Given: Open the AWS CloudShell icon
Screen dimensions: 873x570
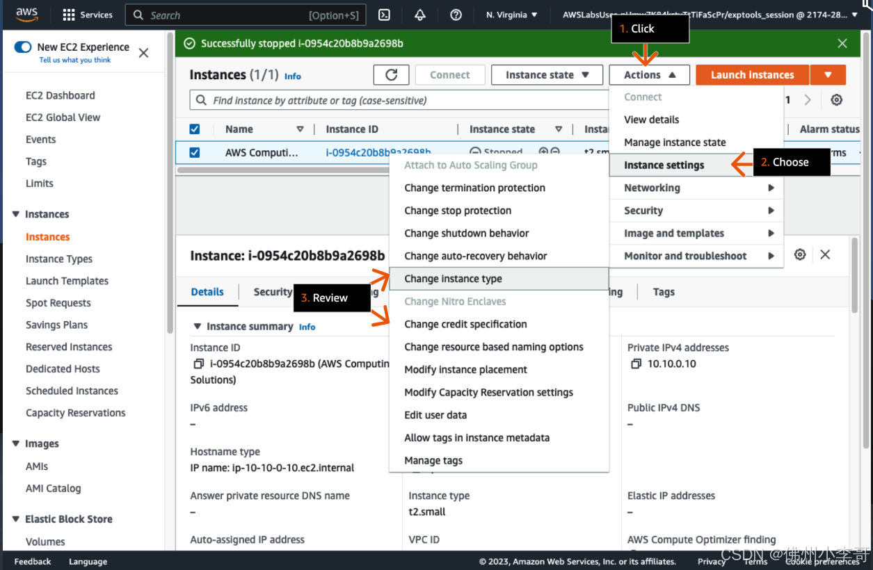Looking at the screenshot, I should point(384,15).
